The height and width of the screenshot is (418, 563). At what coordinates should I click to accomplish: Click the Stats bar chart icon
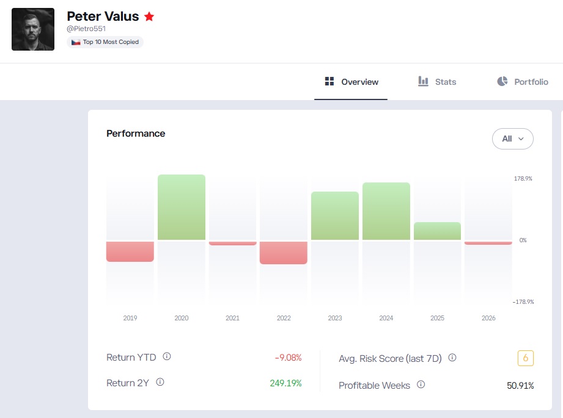[x=424, y=81]
